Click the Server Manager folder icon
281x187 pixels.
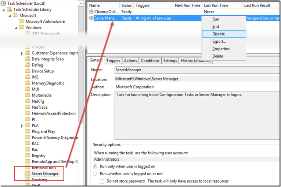pyautogui.click(x=27, y=173)
